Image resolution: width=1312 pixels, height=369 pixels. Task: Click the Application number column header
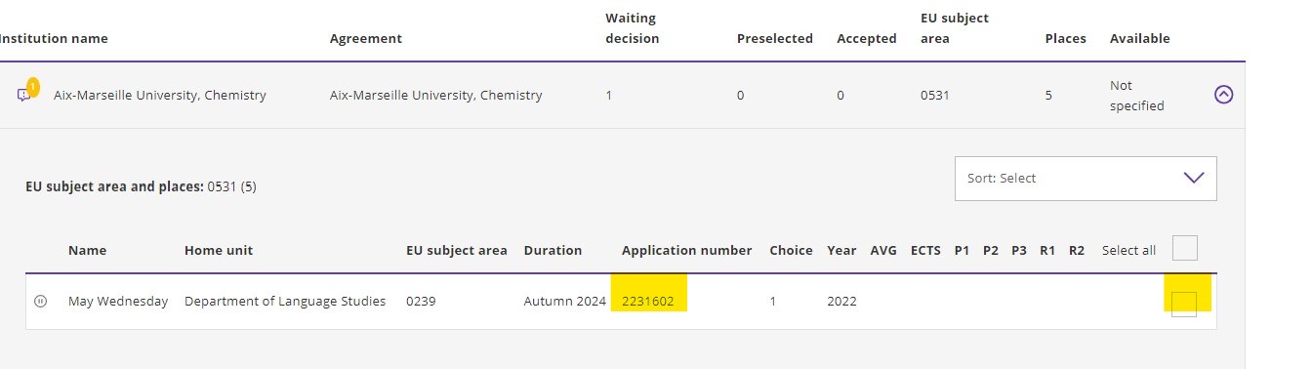pyautogui.click(x=686, y=251)
